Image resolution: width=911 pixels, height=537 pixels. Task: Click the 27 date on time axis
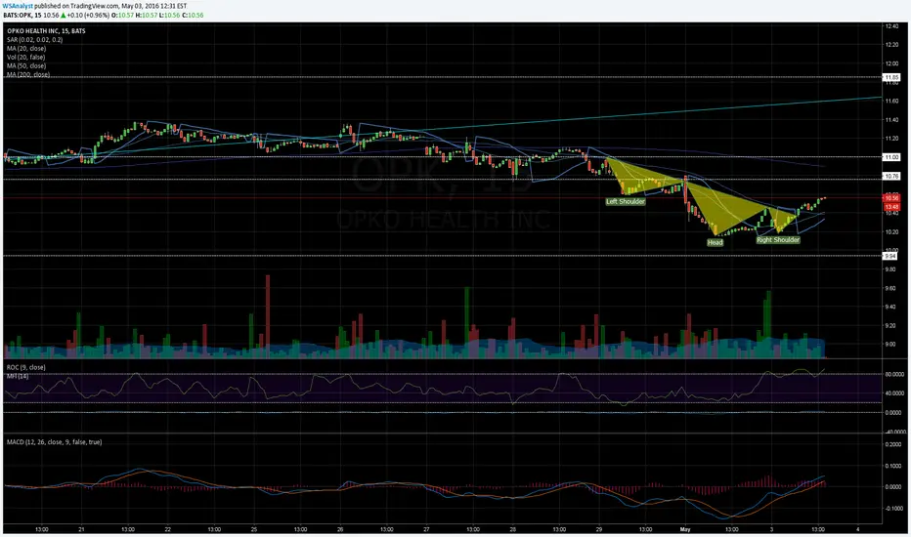[426, 529]
